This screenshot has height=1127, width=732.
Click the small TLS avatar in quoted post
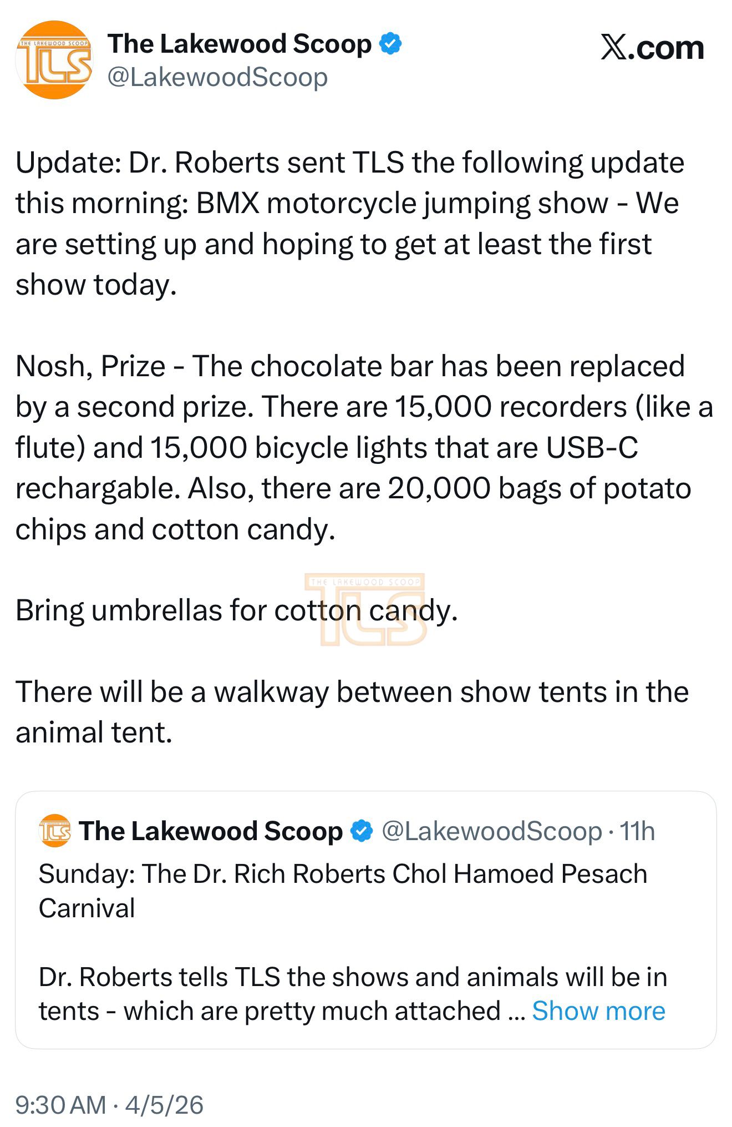click(55, 831)
